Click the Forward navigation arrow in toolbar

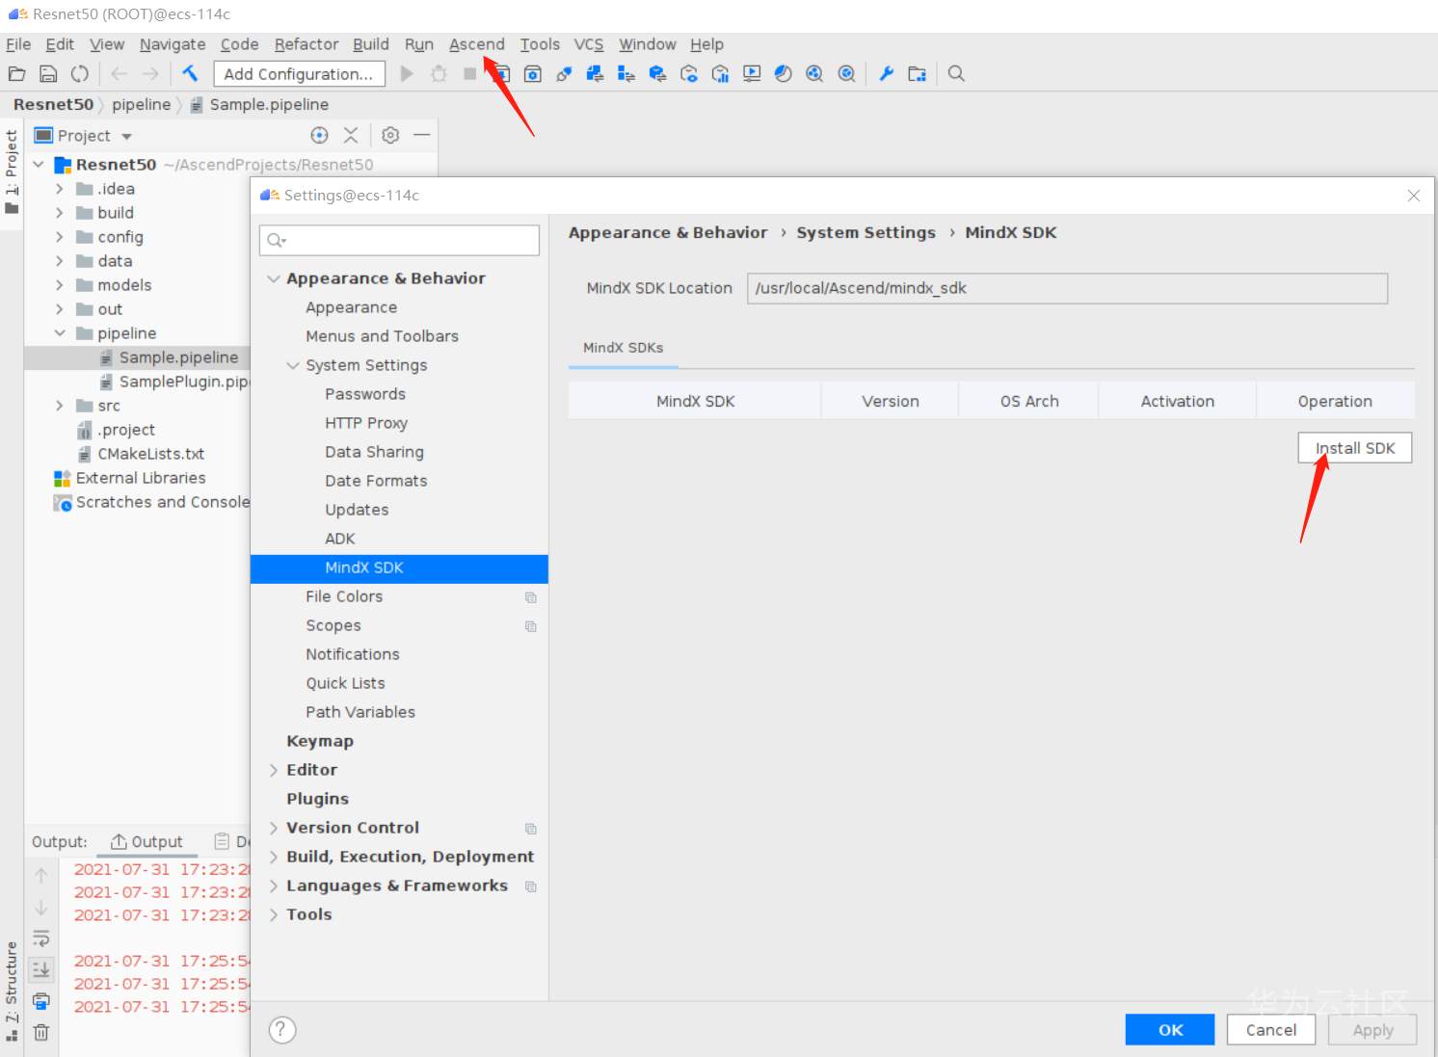click(150, 73)
